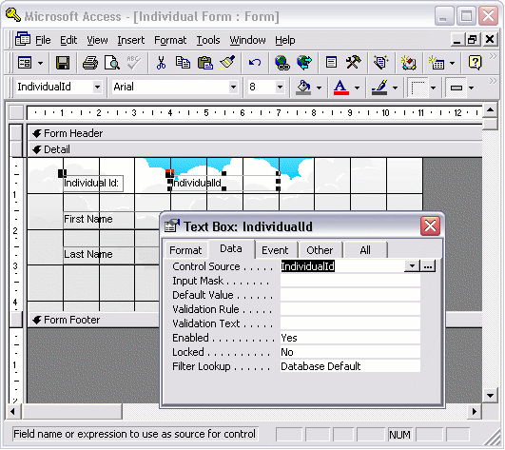Click the Insert Hyperlink globe icon
The width and height of the screenshot is (505, 450).
(282, 63)
